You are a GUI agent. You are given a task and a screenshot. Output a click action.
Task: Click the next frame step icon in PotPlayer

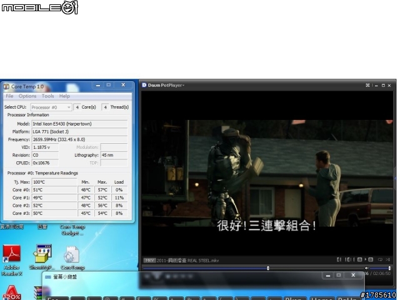click(349, 260)
